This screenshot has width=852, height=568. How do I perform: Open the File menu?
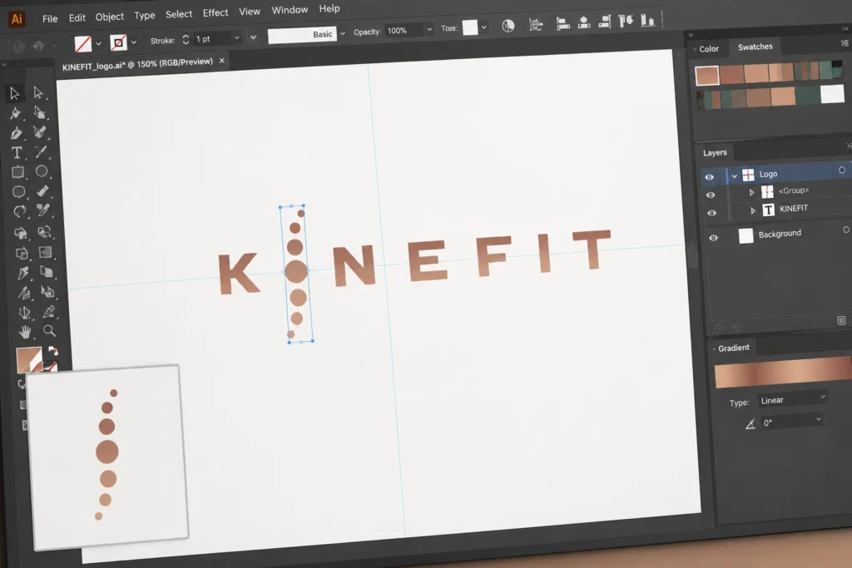click(50, 18)
